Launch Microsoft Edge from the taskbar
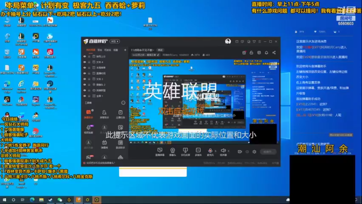Screen dimensions: 362x204 tap(32, 200)
